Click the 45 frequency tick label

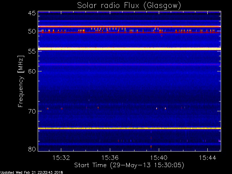coord(32,13)
